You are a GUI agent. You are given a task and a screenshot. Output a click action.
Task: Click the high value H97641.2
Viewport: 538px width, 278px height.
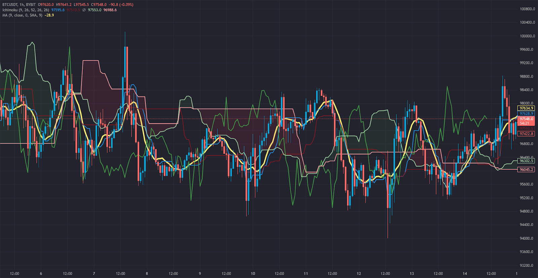(x=64, y=5)
